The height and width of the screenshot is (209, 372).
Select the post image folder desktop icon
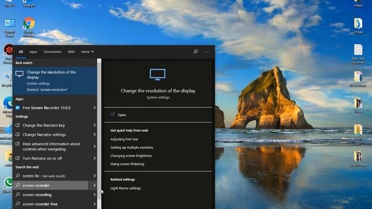pos(358,158)
